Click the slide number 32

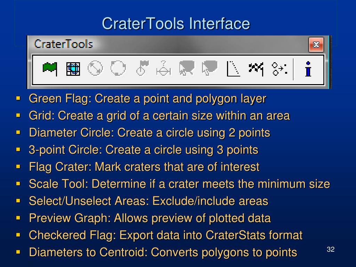point(331,249)
